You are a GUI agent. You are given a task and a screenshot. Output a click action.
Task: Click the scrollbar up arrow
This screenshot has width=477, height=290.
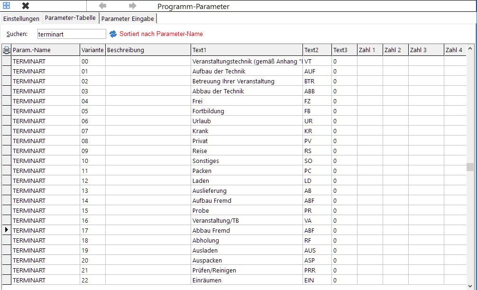pyautogui.click(x=470, y=49)
